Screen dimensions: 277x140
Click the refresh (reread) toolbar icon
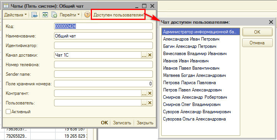coord(45,15)
